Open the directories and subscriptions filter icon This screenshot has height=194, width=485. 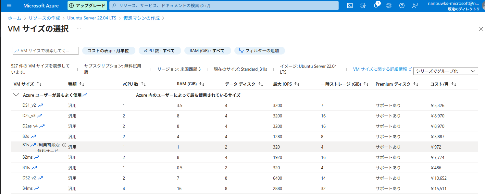(x=363, y=6)
